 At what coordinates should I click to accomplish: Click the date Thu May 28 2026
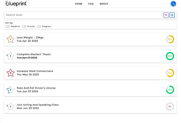coord(28,75)
